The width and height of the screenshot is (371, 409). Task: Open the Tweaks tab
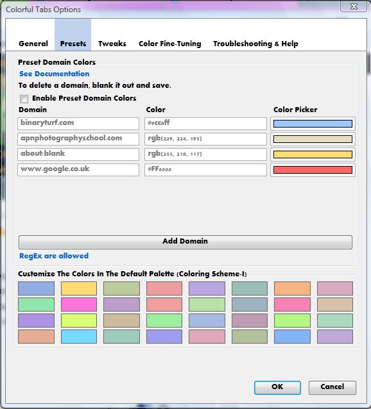[112, 44]
